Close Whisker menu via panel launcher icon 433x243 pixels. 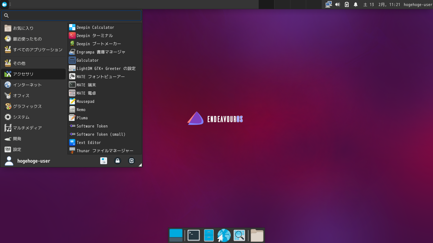4,4
